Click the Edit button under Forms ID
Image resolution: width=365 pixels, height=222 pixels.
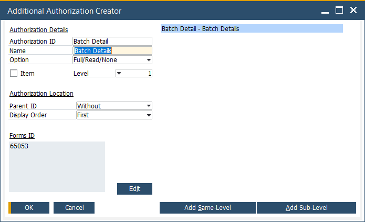click(x=134, y=189)
